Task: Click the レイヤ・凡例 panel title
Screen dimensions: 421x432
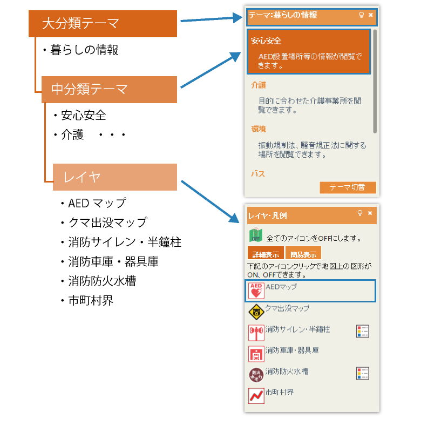Action: click(267, 215)
